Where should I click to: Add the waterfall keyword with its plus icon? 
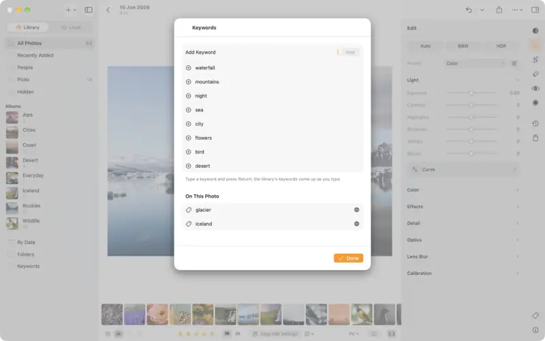pyautogui.click(x=189, y=68)
